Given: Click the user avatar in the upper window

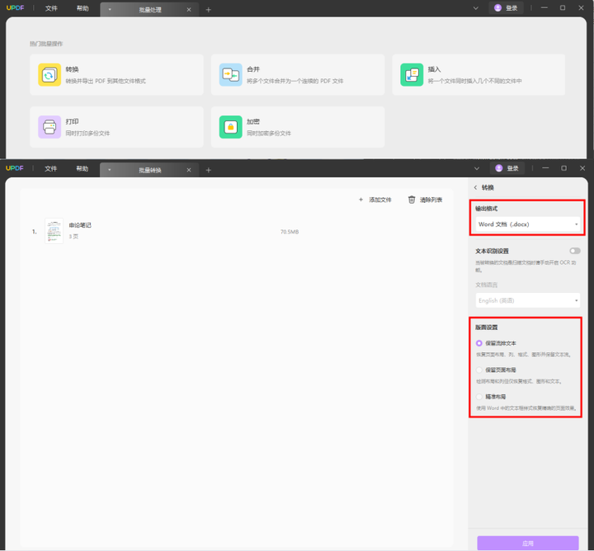Looking at the screenshot, I should click(497, 7).
